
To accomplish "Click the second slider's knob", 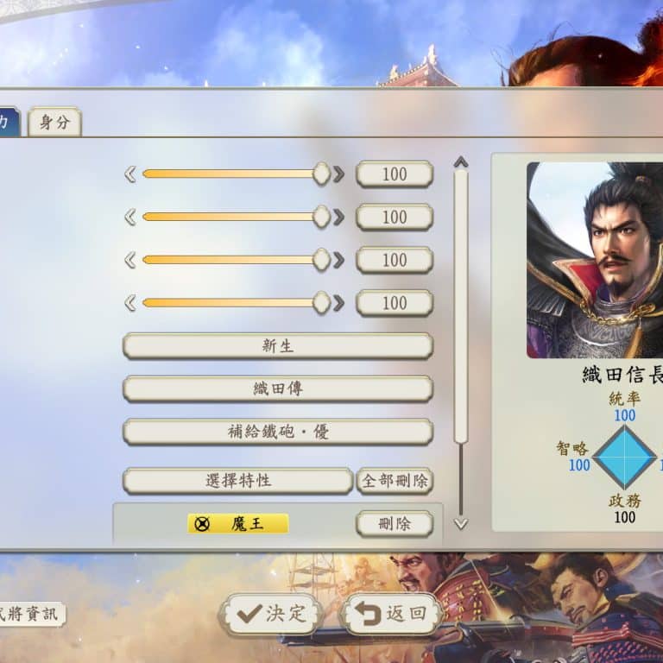I will 322,217.
